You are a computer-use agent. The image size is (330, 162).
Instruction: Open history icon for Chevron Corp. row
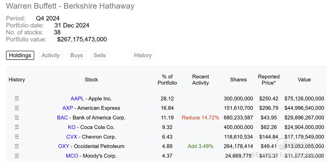(17, 137)
